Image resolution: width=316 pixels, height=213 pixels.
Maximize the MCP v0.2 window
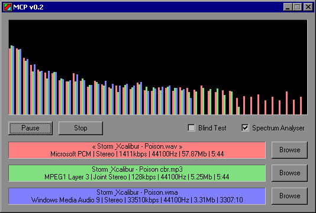point(298,7)
